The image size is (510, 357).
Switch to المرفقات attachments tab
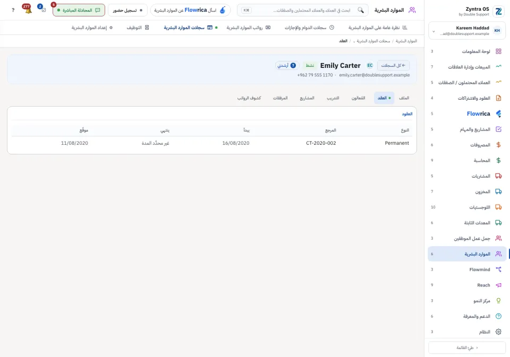[x=280, y=98]
